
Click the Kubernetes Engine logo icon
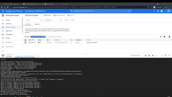pos(3,15)
